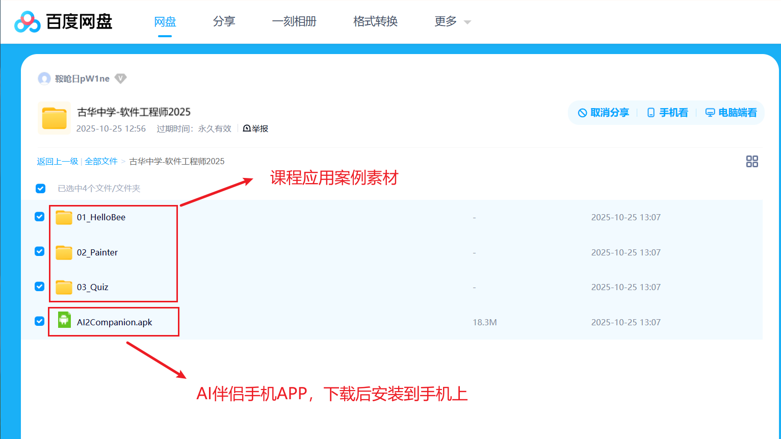This screenshot has height=439, width=781.
Task: Click the share title 古华中学-软件工程师2025
Action: (x=134, y=112)
